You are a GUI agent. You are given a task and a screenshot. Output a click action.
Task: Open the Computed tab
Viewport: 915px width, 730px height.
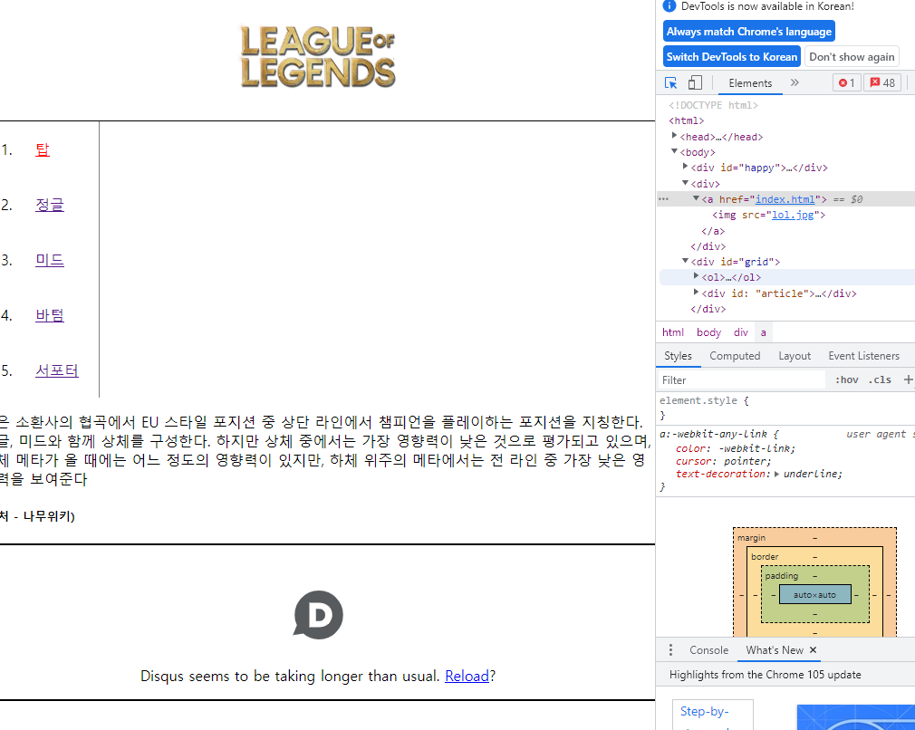735,356
